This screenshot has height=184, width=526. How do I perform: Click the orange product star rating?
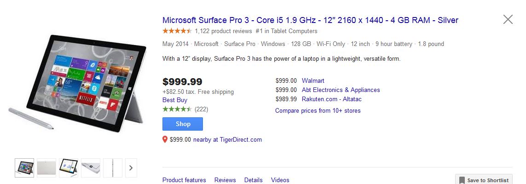[x=177, y=31]
